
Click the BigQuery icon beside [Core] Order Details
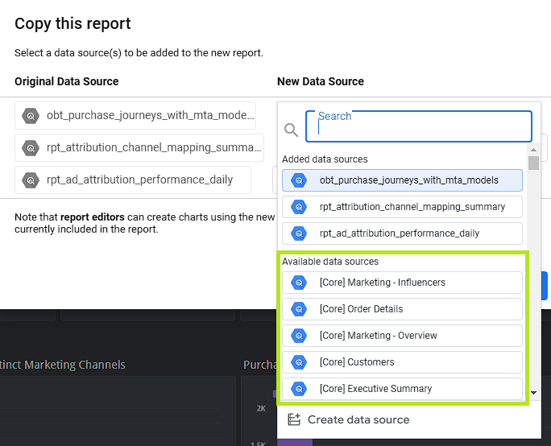click(299, 309)
